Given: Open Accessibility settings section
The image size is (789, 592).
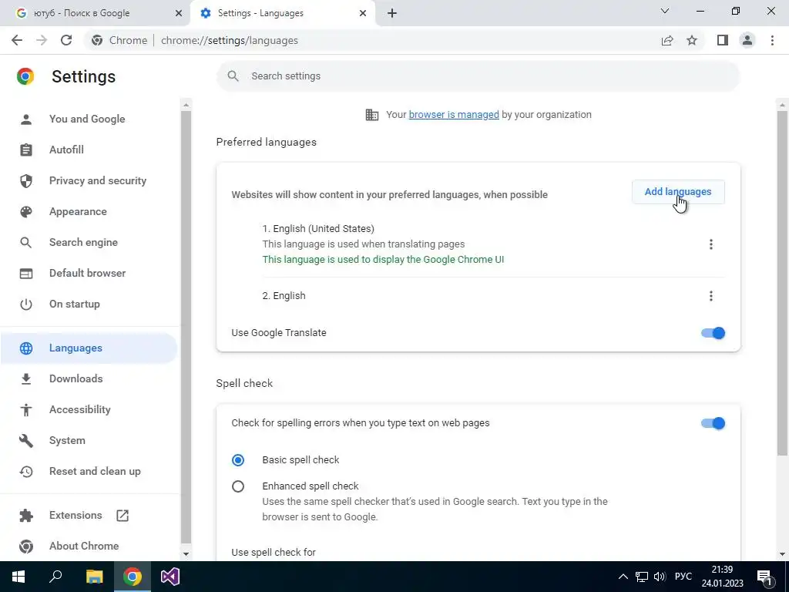Looking at the screenshot, I should coord(89,409).
